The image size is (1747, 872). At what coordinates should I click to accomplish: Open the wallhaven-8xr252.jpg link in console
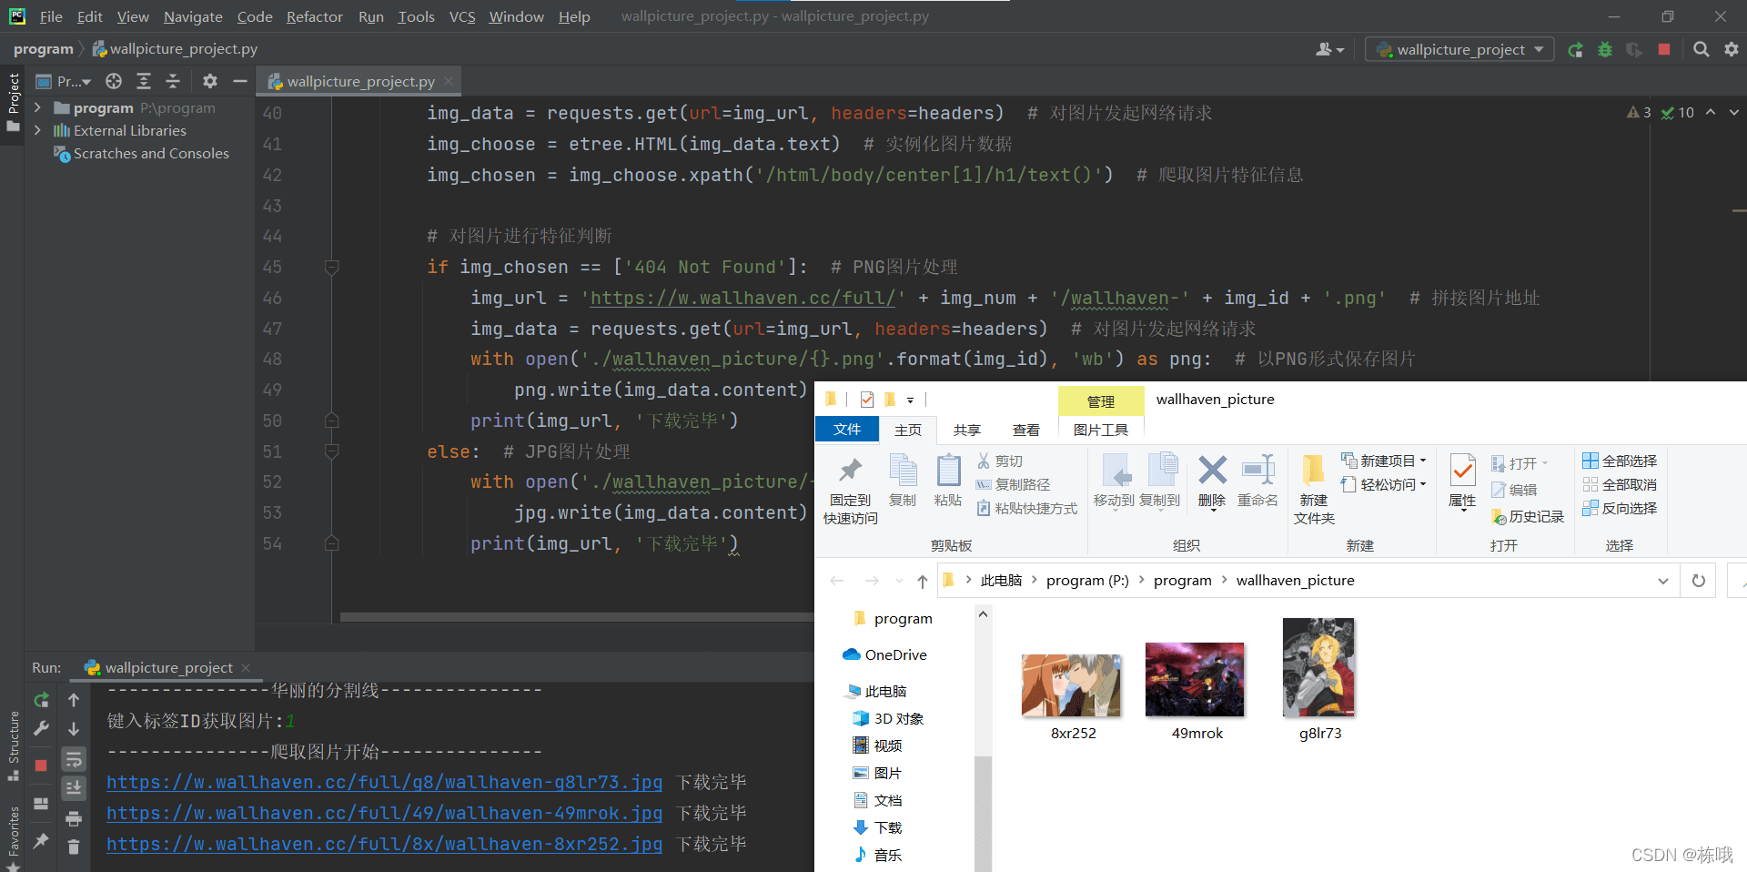[384, 844]
